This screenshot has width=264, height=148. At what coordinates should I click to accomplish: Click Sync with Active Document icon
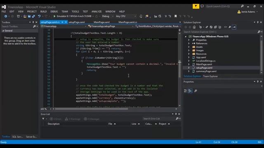tap(207, 27)
